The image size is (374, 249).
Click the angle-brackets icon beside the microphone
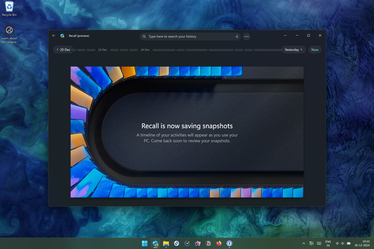tap(247, 36)
